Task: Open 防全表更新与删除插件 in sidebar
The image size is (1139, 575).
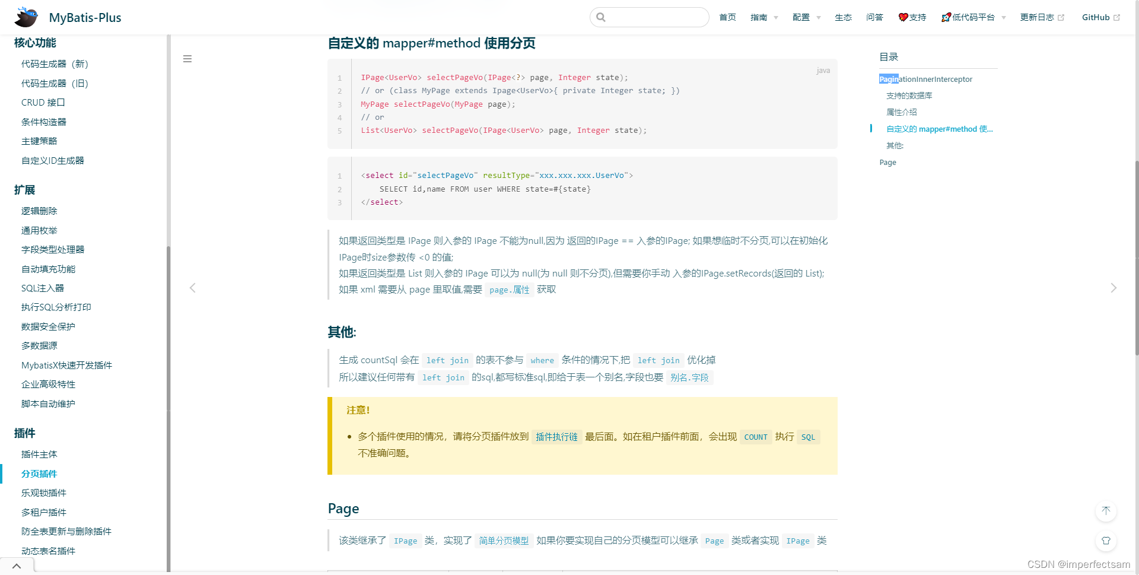Action: point(66,532)
